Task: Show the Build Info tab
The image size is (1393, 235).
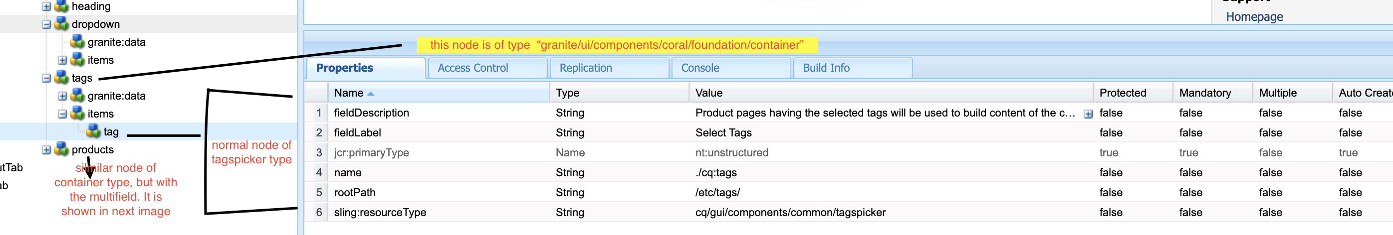Action: point(826,68)
